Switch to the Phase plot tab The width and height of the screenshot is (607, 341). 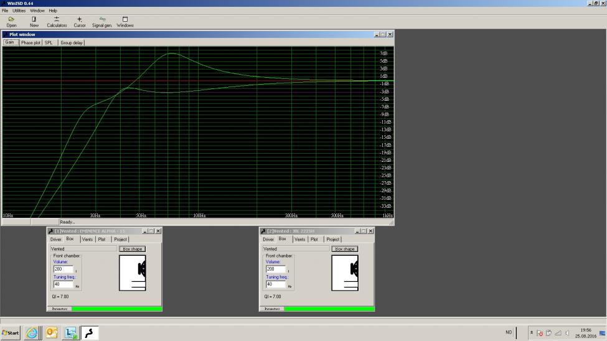[x=30, y=43]
